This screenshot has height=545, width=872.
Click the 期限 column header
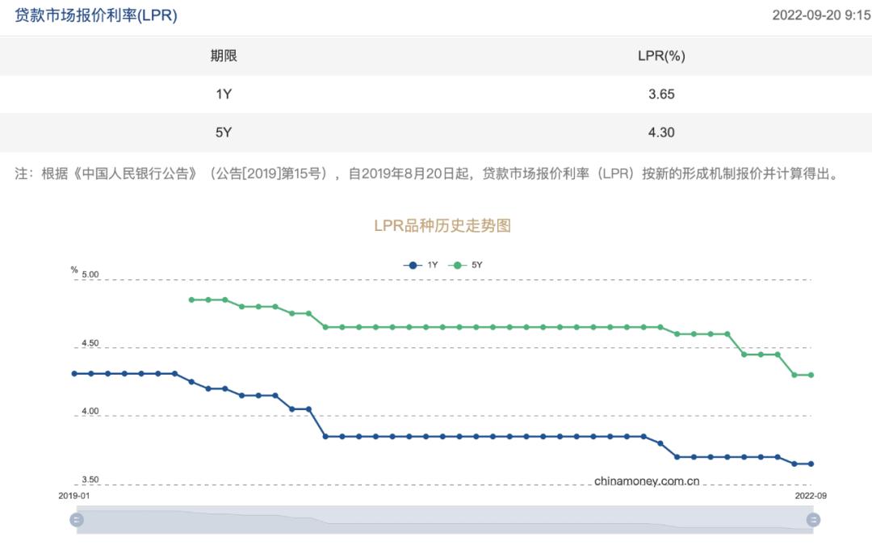[224, 56]
